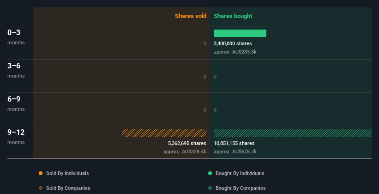Click the hatched green 9–12 months bought bar

pos(293,133)
